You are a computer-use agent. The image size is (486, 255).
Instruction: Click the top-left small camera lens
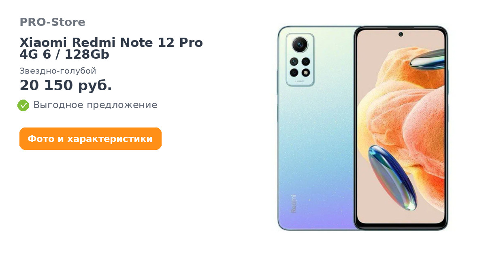(294, 62)
